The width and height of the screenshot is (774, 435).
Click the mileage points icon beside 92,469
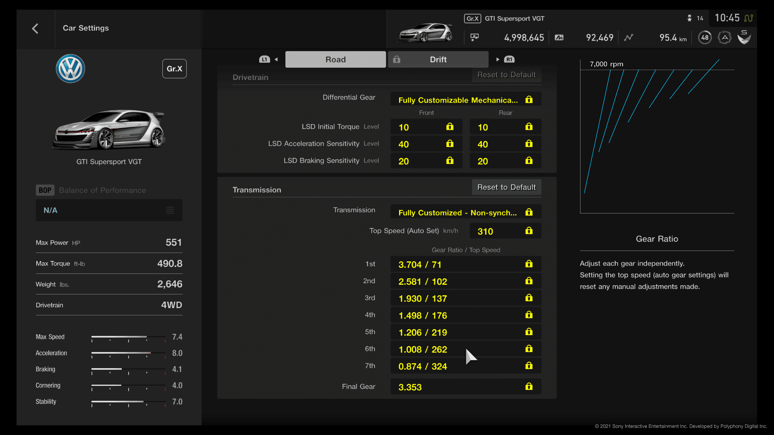(x=559, y=37)
